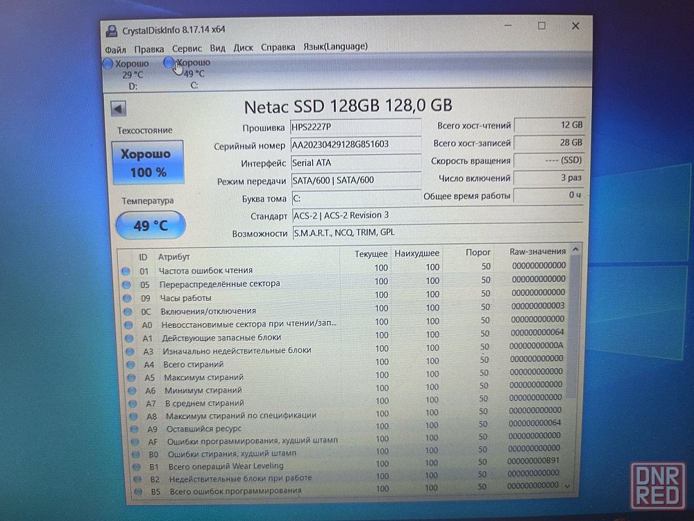Click status circle for A5 Максимум стираний
This screenshot has height=521, width=694.
[x=131, y=378]
